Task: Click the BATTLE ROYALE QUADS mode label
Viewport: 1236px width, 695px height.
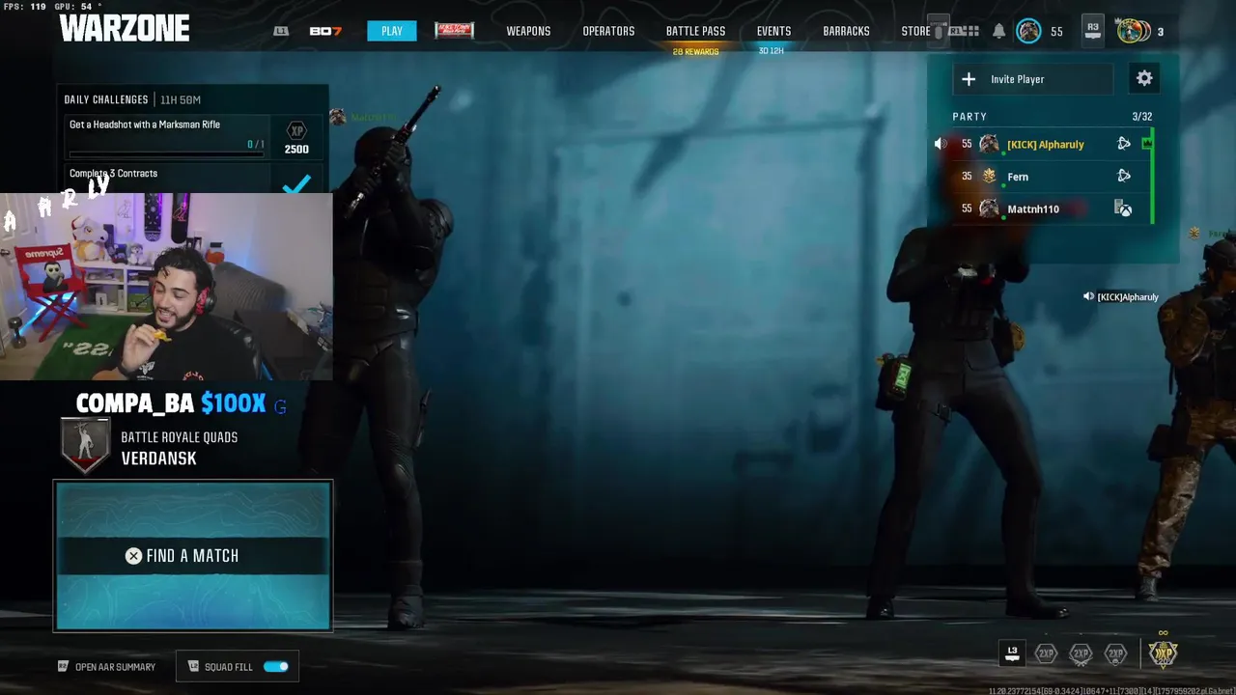Action: (x=179, y=437)
